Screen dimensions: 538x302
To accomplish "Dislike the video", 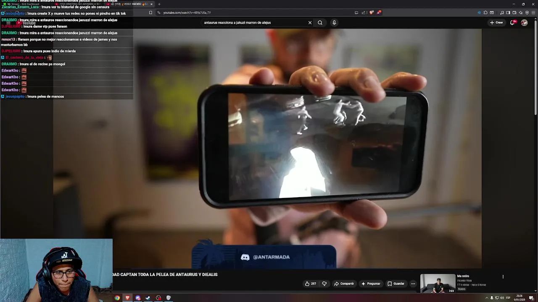I will point(324,284).
